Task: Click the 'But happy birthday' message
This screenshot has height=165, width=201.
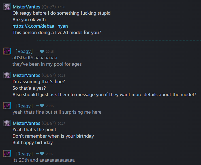Action: pos(33,142)
